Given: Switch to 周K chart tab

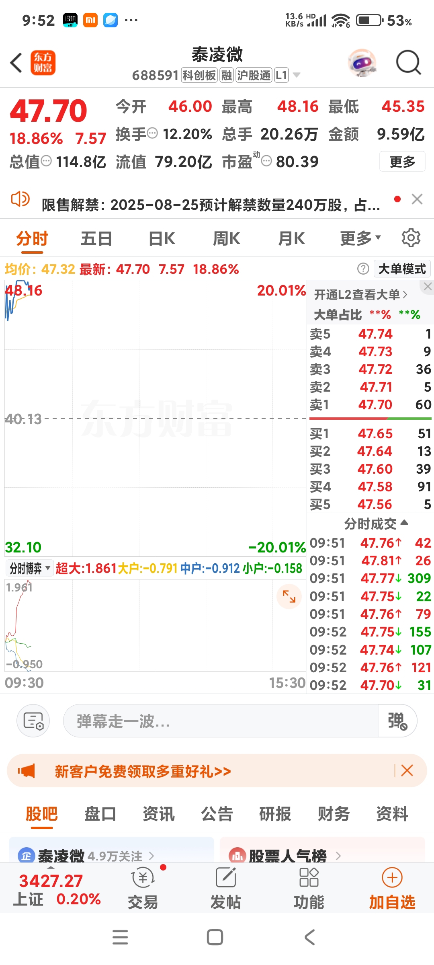Looking at the screenshot, I should pos(227,239).
